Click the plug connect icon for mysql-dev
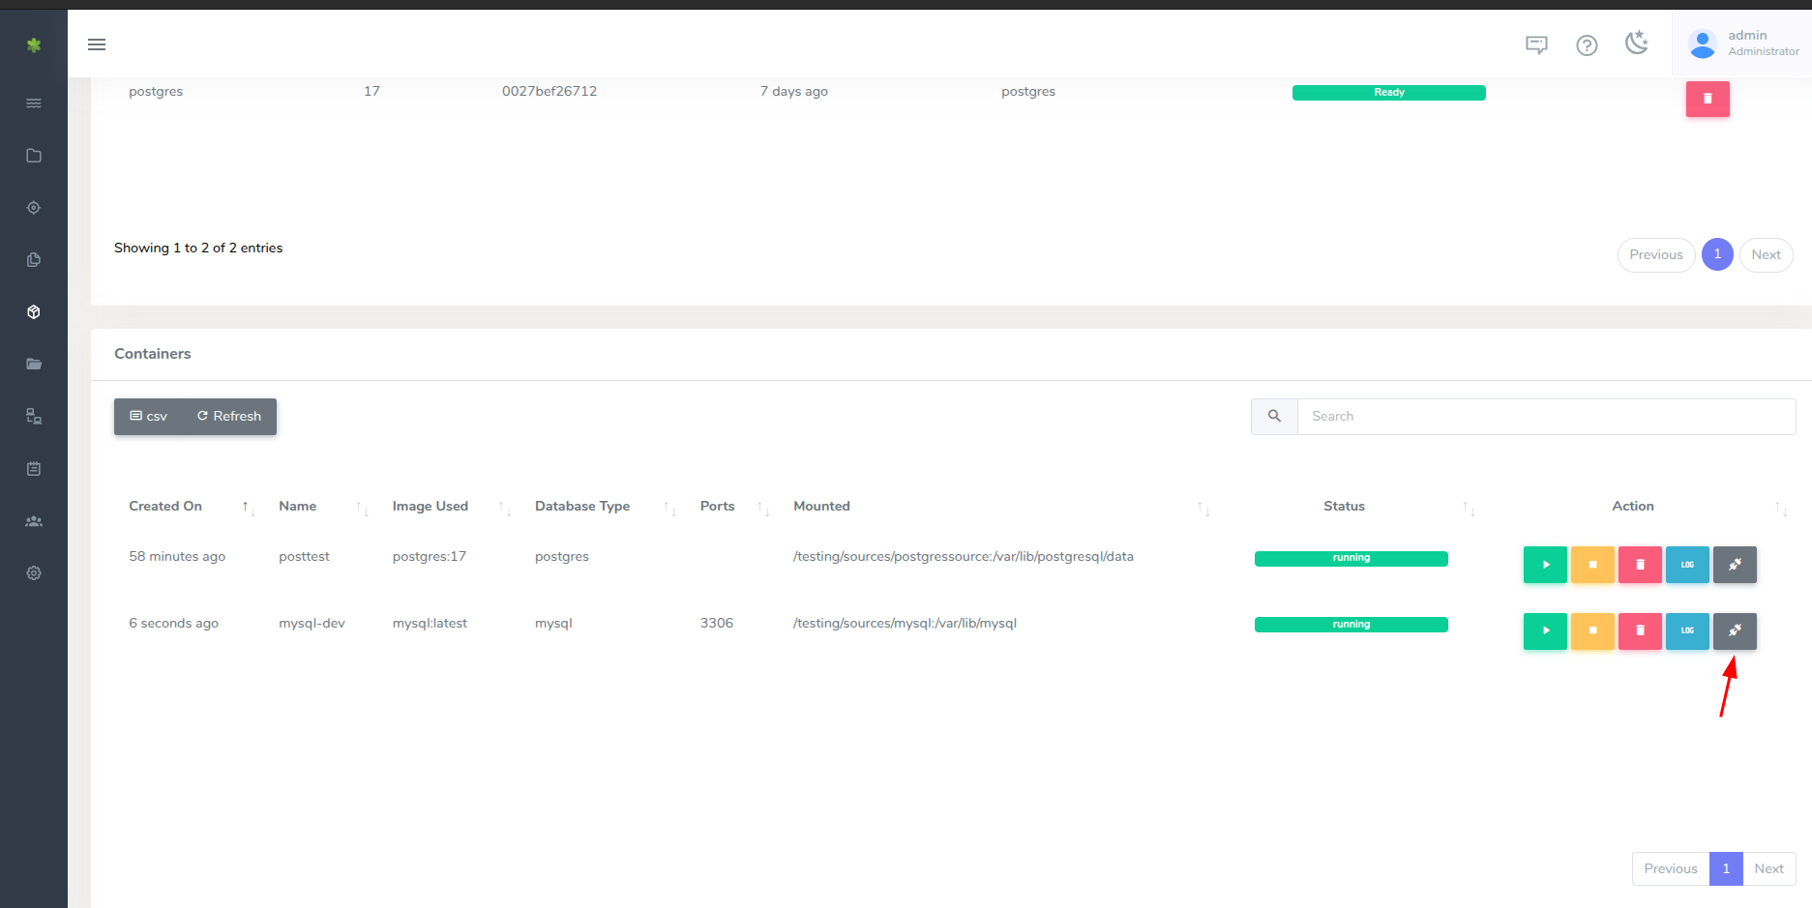The height and width of the screenshot is (908, 1812). click(x=1735, y=631)
